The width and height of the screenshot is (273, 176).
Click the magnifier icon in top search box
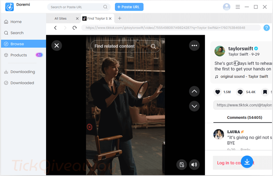(105, 7)
